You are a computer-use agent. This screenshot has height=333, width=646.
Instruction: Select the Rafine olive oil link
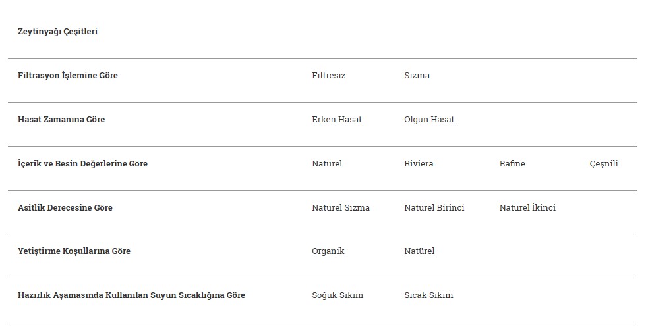pyautogui.click(x=512, y=163)
